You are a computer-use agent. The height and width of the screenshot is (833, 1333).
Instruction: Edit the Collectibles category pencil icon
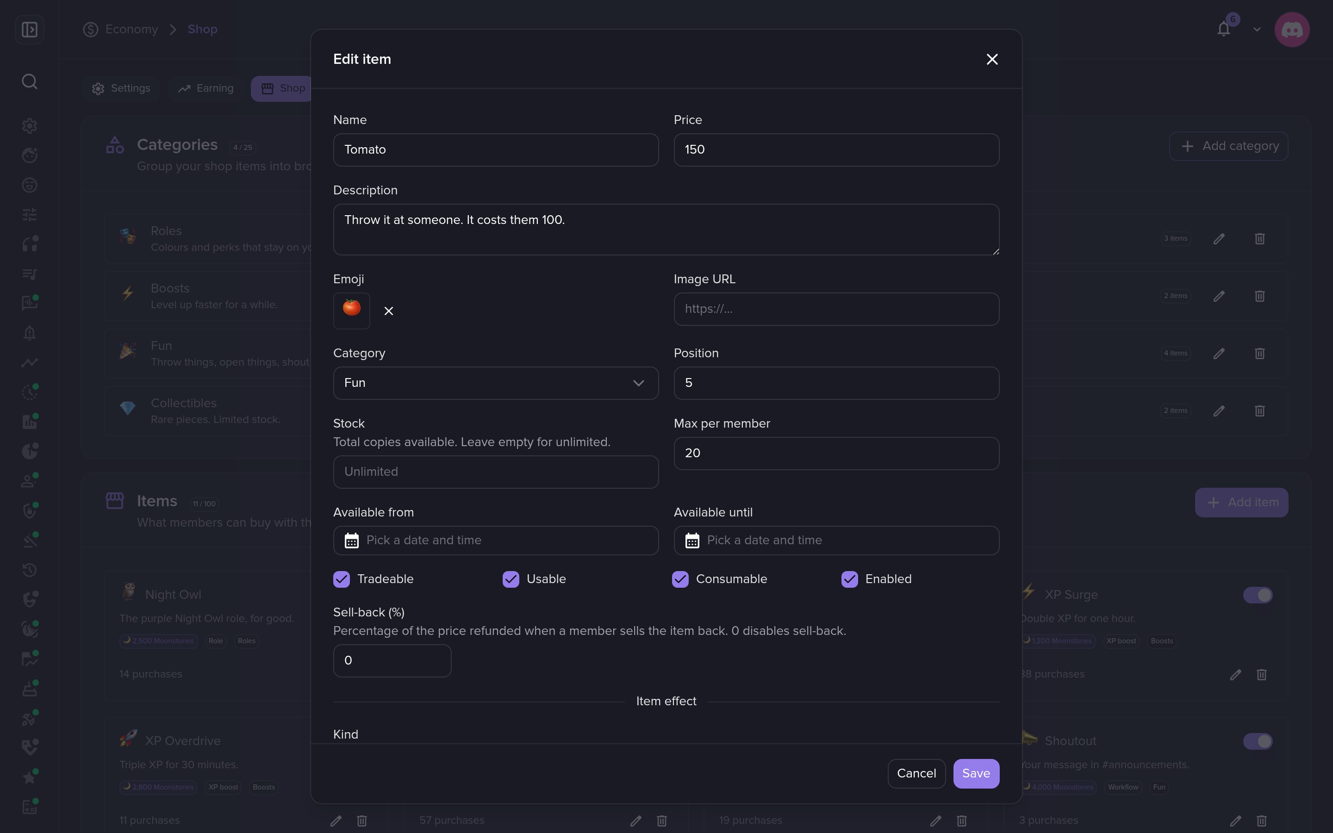(x=1219, y=410)
